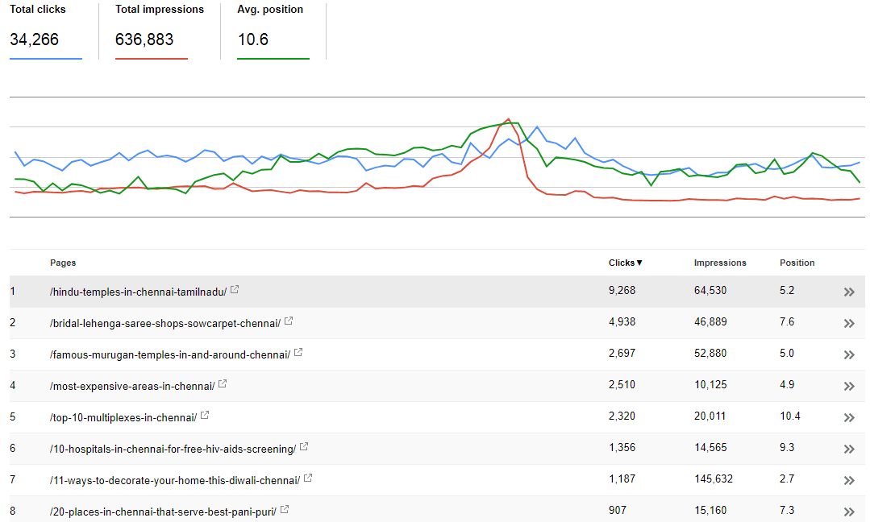This screenshot has width=870, height=522.
Task: Toggle the Avg. position metric
Action: coord(273,31)
